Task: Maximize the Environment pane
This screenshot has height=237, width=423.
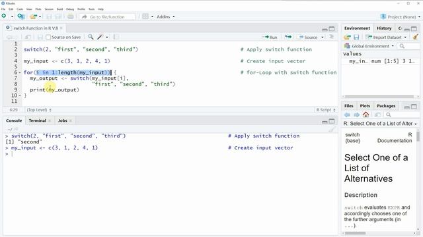Action: [x=414, y=28]
